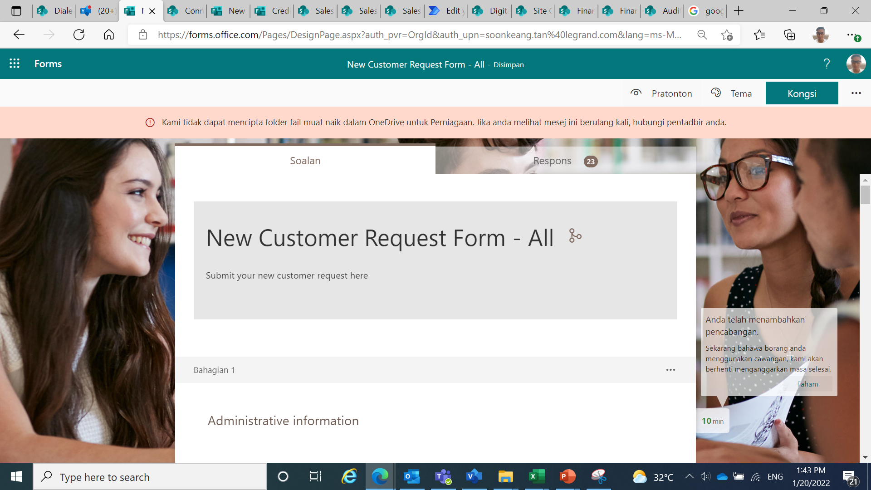Open your account avatar menu
This screenshot has width=871, height=490.
(855, 64)
